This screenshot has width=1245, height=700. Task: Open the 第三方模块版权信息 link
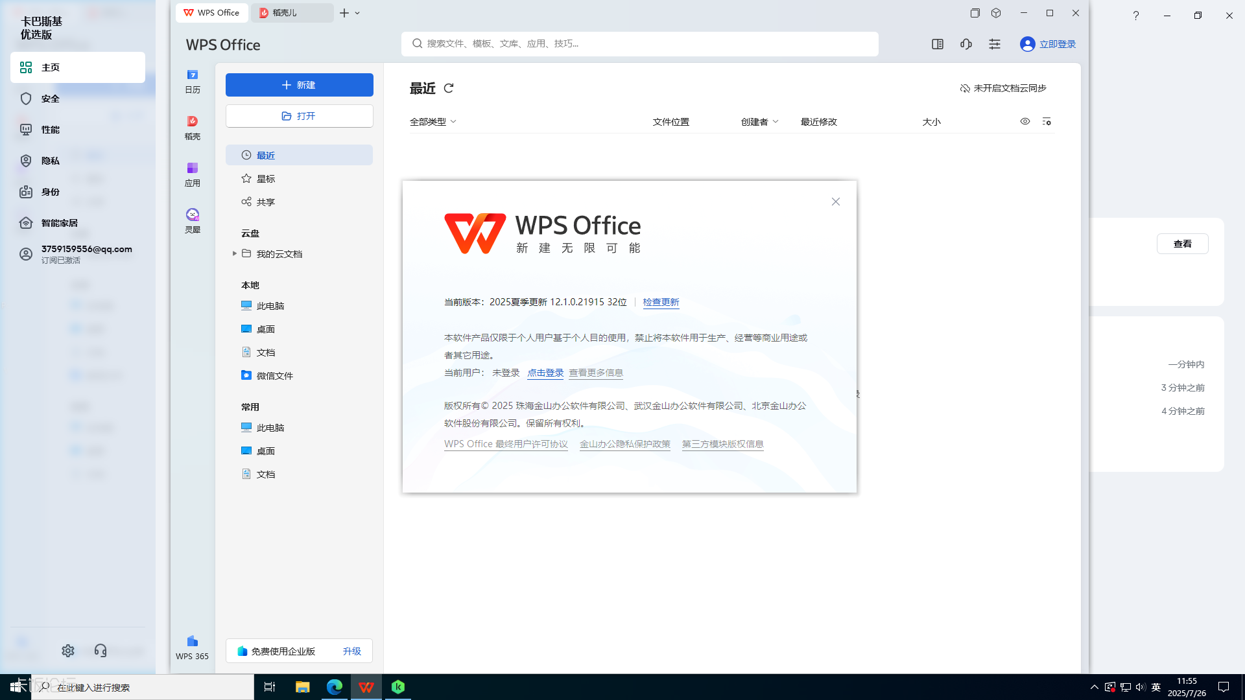click(x=723, y=444)
